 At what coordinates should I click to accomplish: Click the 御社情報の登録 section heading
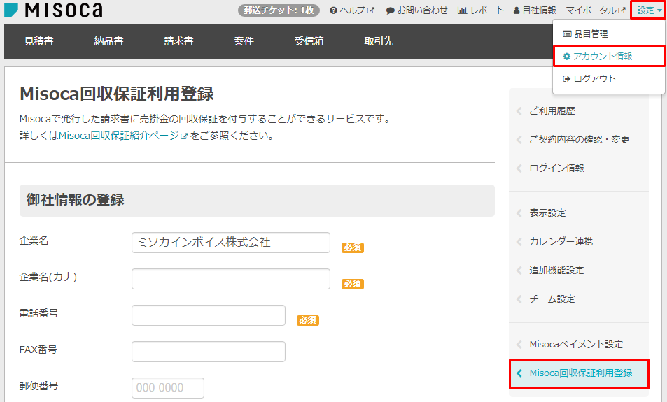76,200
